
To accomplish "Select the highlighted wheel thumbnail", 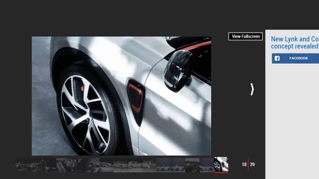I will (x=221, y=165).
